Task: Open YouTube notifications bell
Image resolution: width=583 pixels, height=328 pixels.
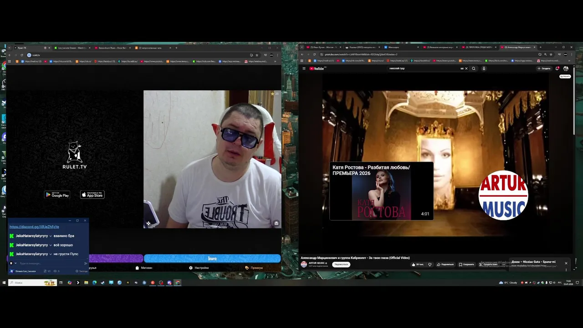Action: 557,68
